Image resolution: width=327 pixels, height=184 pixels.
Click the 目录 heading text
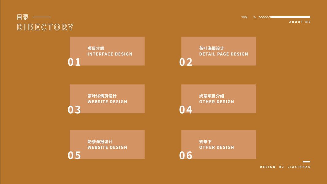coord(22,17)
